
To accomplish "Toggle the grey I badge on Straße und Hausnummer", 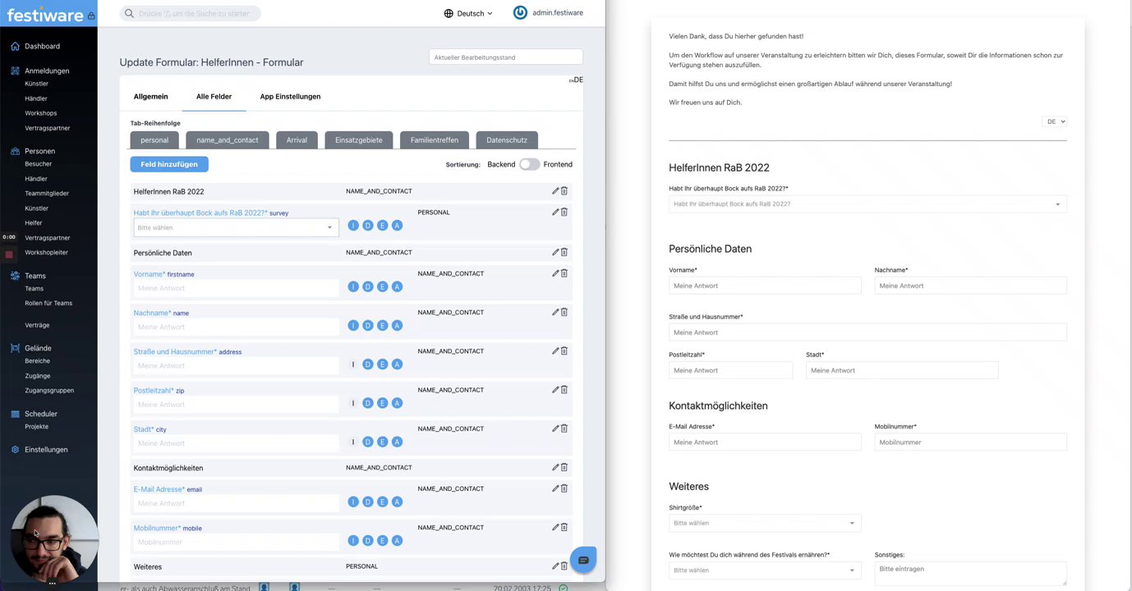I will pos(353,364).
